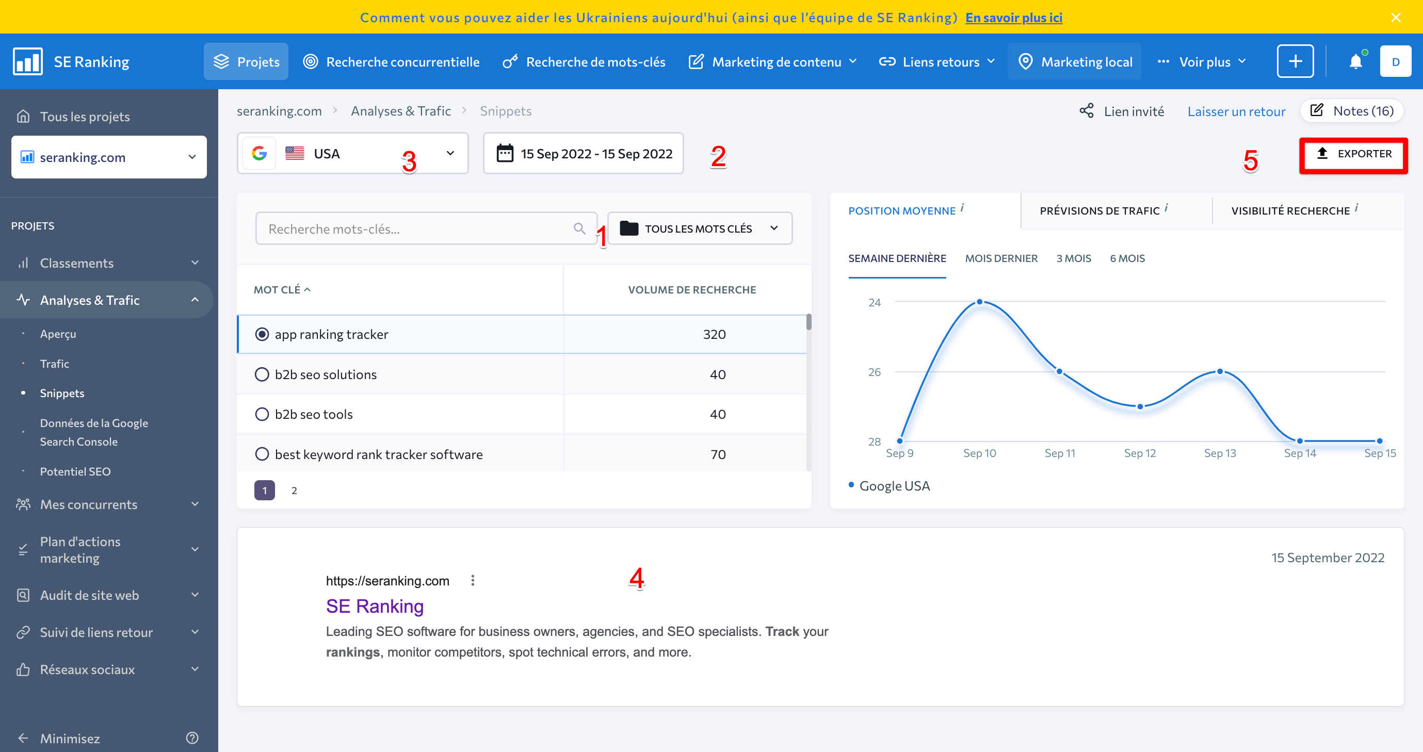The image size is (1423, 752).
Task: Click the Plan d'actions marketing checklist icon
Action: (23, 549)
